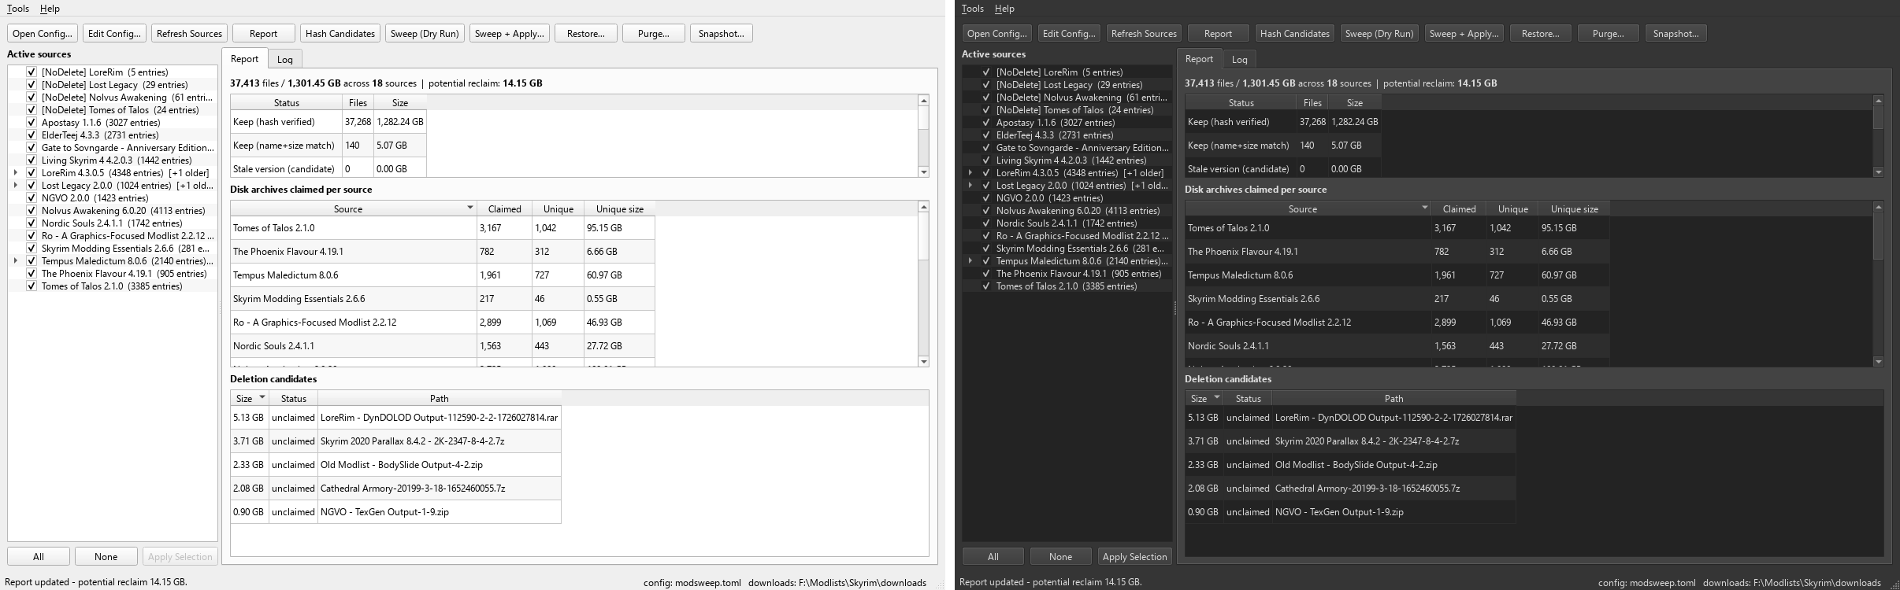Click Purge... in the light window
Image resolution: width=1900 pixels, height=590 pixels.
tap(654, 34)
